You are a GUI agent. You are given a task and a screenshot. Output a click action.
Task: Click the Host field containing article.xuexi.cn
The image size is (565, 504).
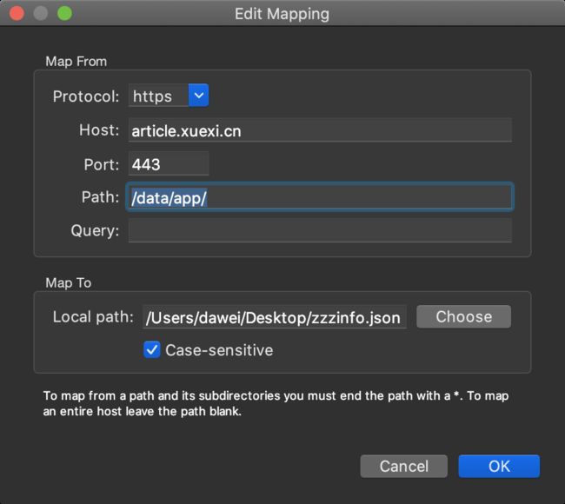(320, 130)
